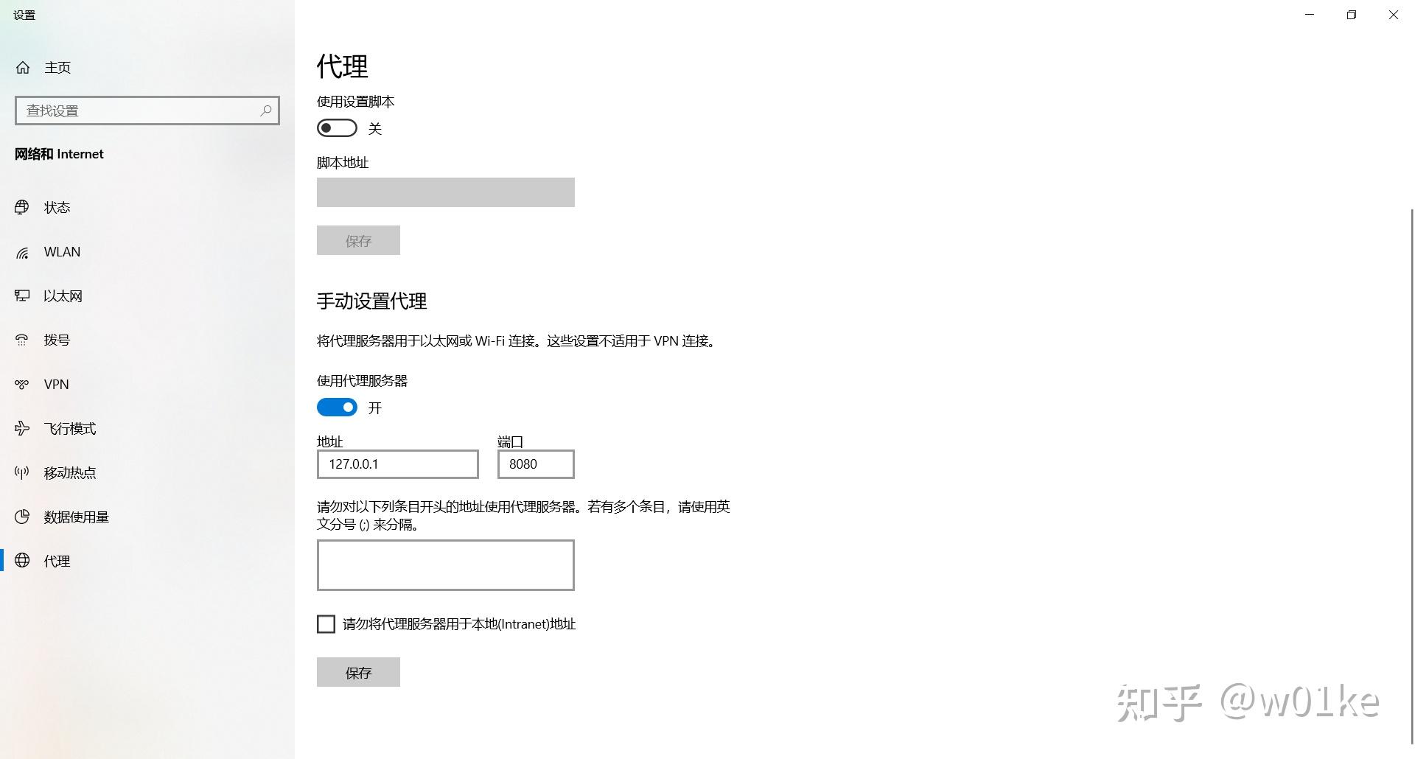Click the 网络和 Internet heading
1415x759 pixels.
(59, 154)
